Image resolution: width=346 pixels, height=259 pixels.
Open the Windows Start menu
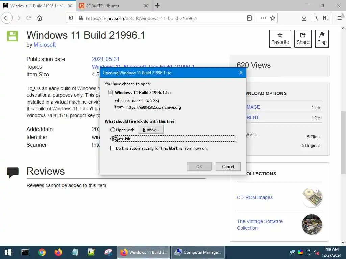pos(8,252)
